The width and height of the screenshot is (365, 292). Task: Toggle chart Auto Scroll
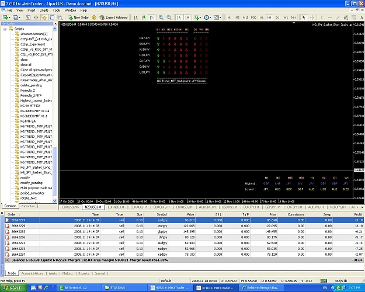pyautogui.click(x=179, y=18)
